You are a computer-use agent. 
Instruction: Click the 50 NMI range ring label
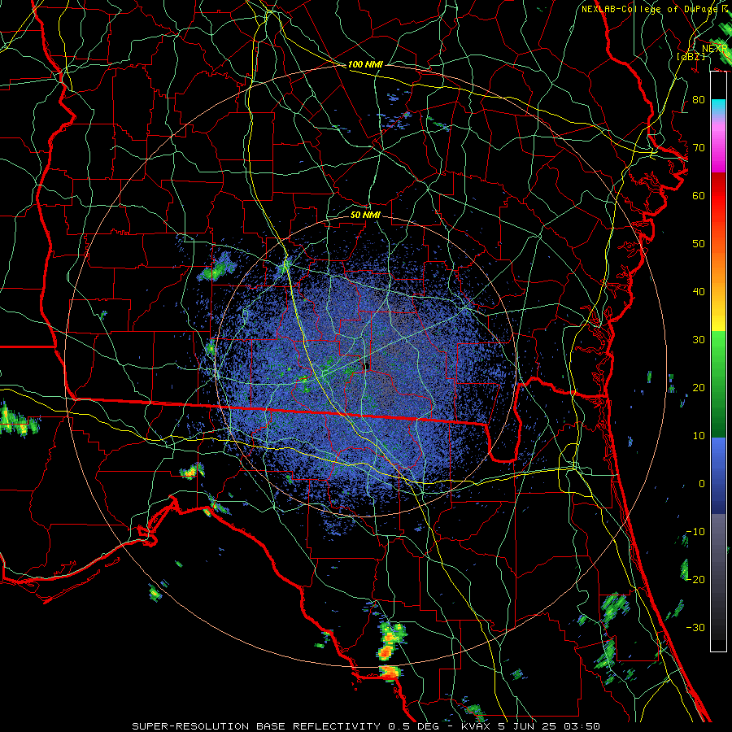365,215
